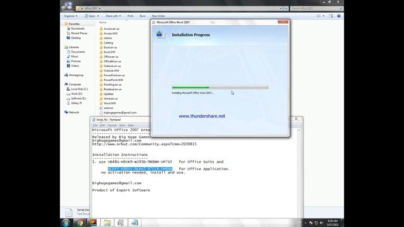The height and width of the screenshot is (227, 404).
Task: Click the Notepad vertical scrollbar up arrow
Action: click(x=299, y=130)
